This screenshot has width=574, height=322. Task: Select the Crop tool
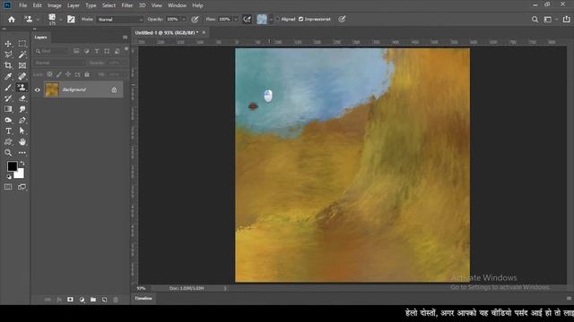8,65
